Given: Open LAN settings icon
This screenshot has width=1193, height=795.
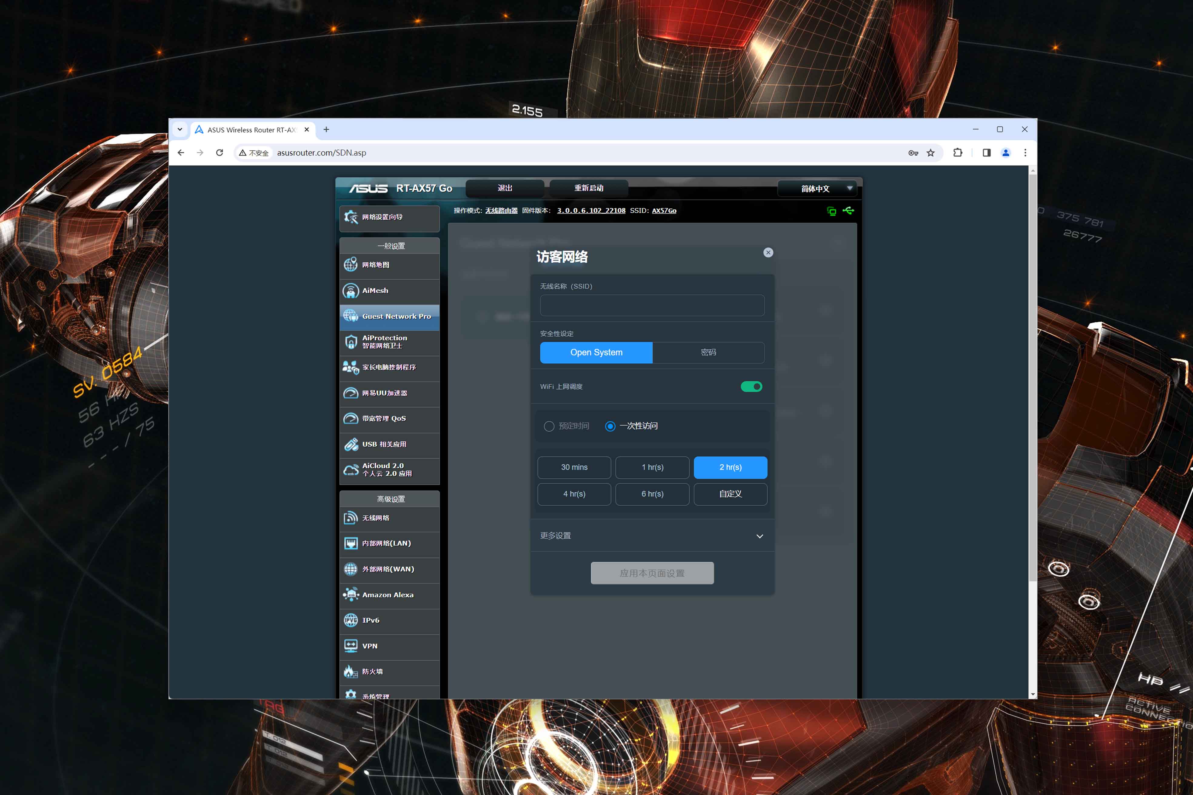Looking at the screenshot, I should pos(350,544).
